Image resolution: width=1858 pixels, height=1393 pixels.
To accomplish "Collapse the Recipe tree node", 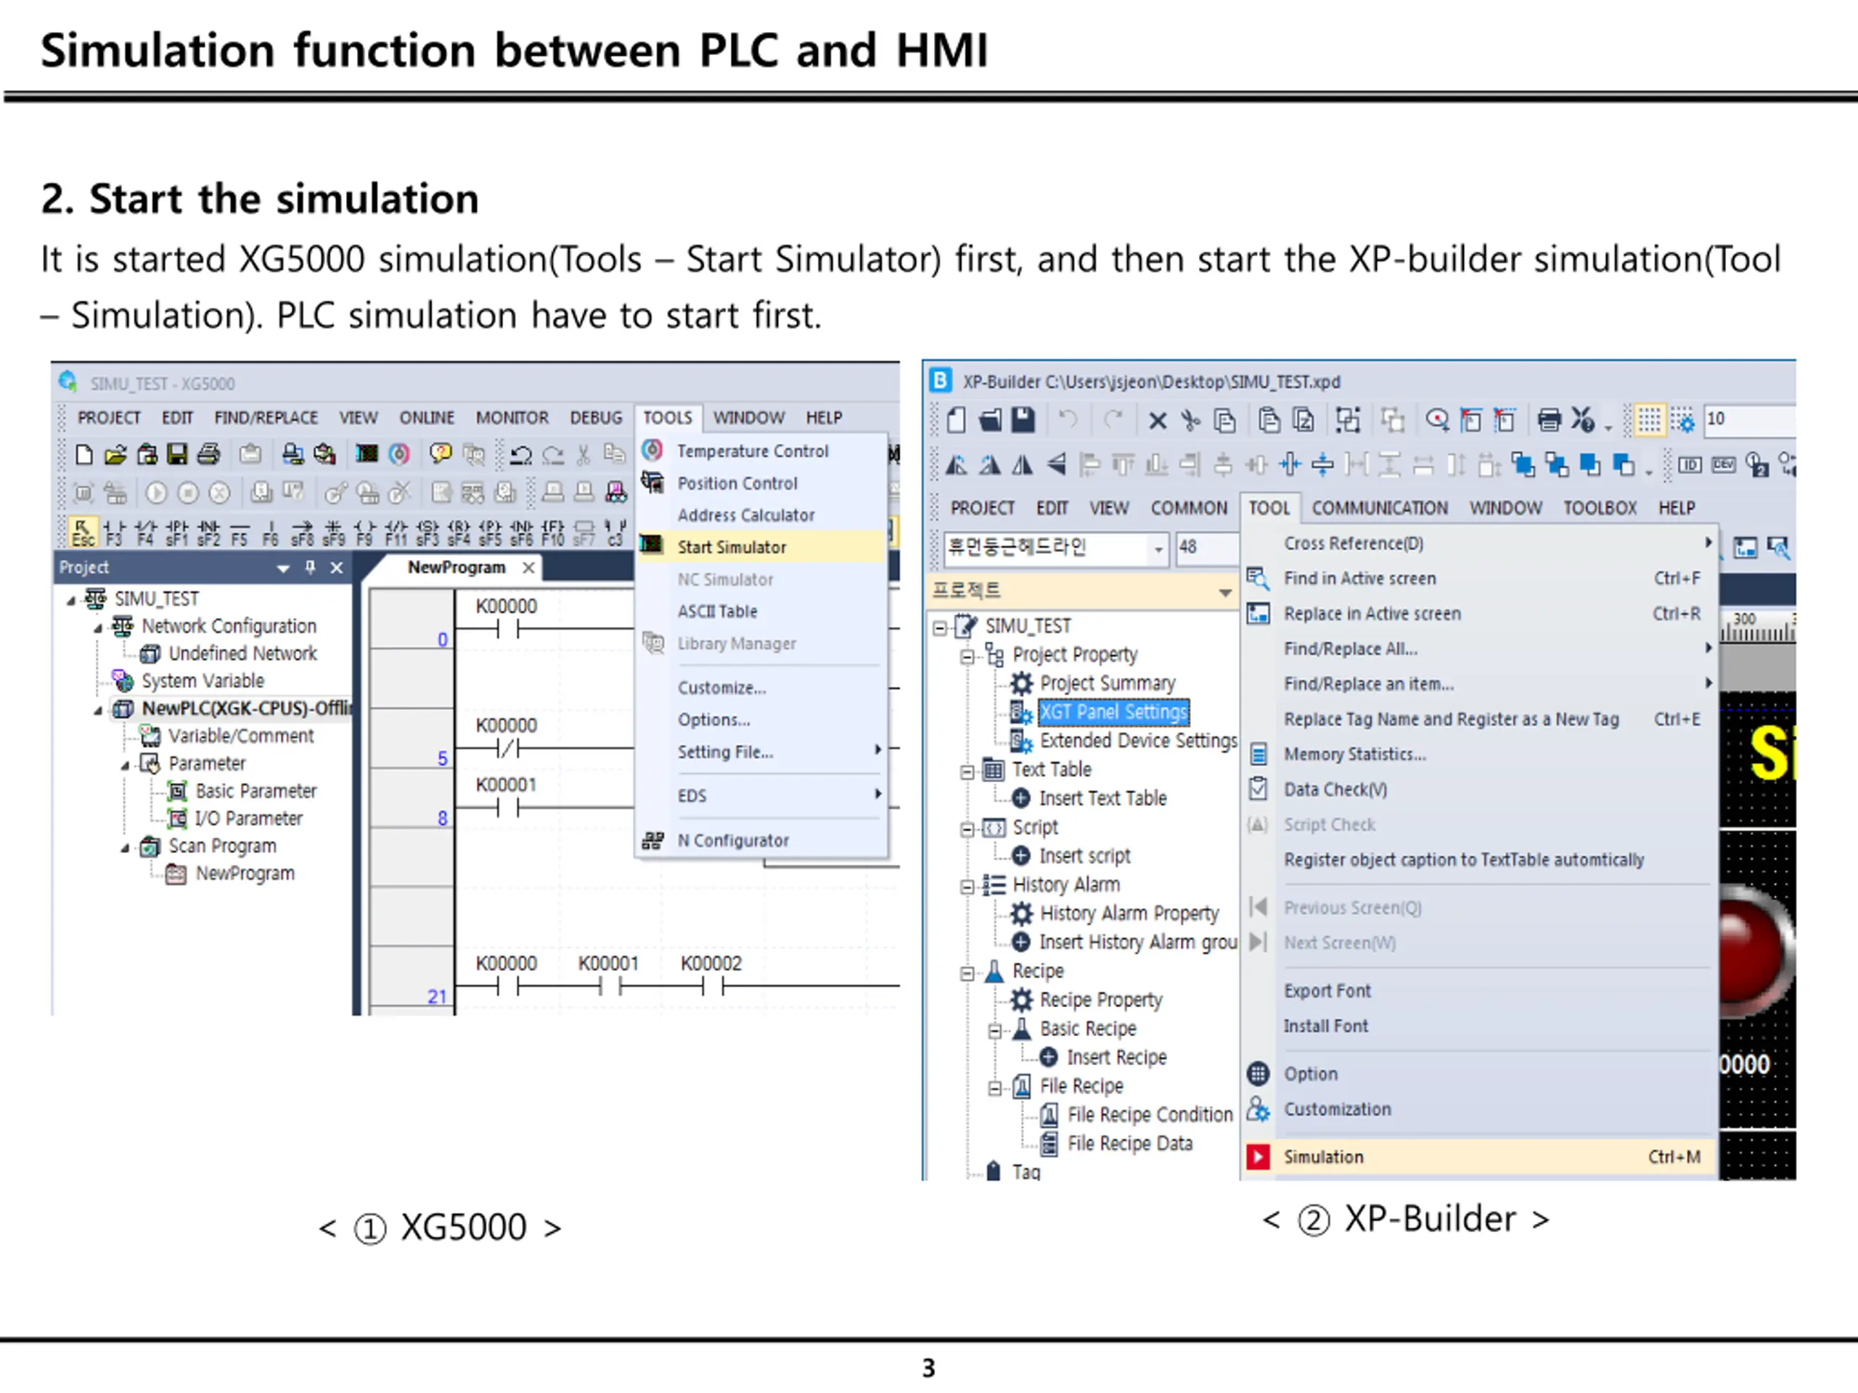I will [x=967, y=973].
